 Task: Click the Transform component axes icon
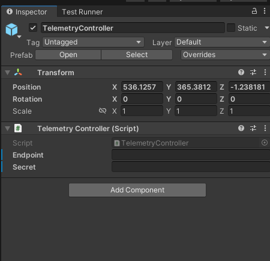point(18,72)
